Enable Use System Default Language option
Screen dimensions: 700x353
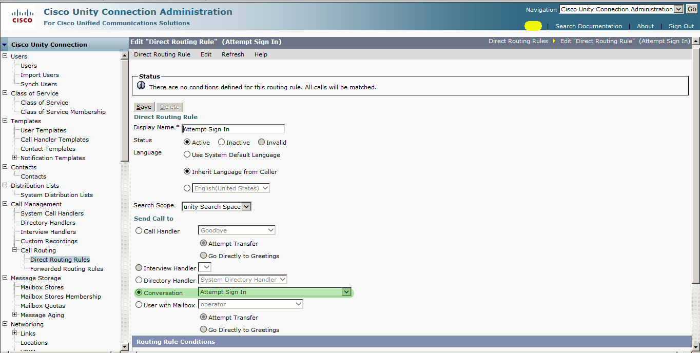pyautogui.click(x=187, y=154)
